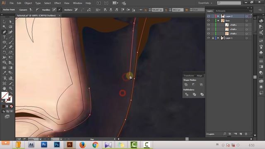
Task: Hide the second Path sublayer
Action: [208, 29]
